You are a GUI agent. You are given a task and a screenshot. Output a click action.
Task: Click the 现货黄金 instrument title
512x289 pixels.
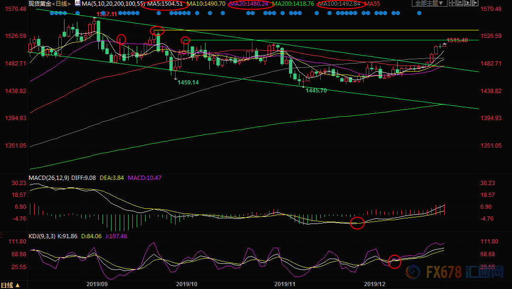(x=39, y=4)
